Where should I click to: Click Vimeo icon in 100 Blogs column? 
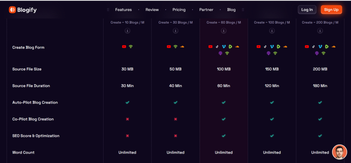pyautogui.click(x=272, y=47)
